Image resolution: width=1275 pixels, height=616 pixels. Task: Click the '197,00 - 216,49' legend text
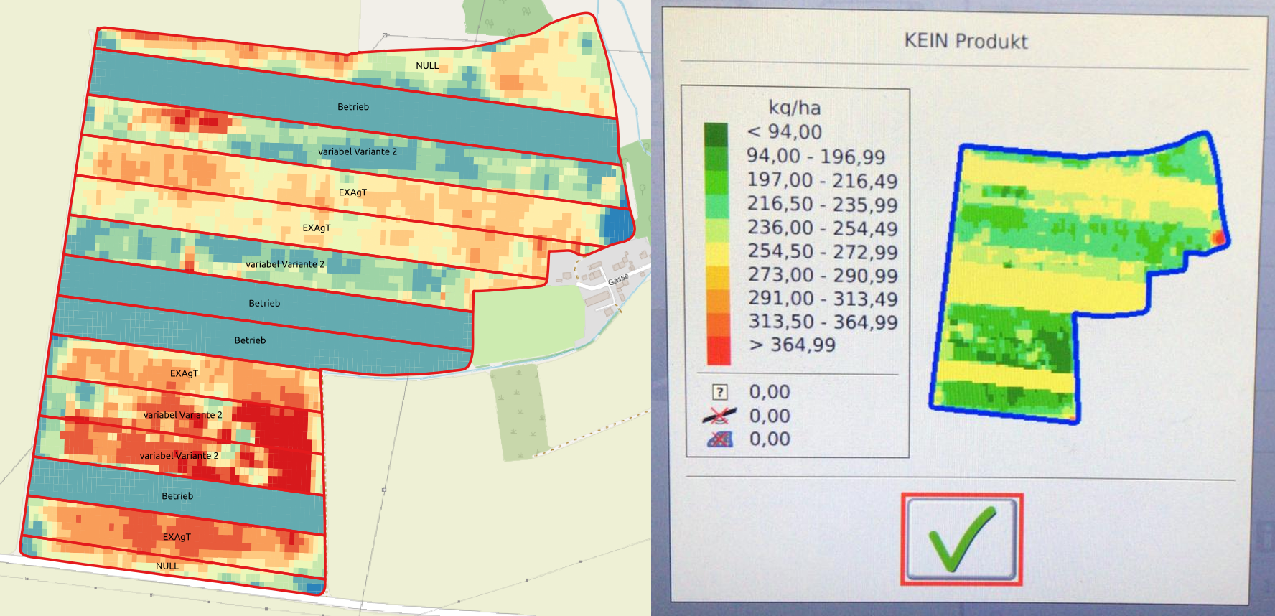[822, 180]
